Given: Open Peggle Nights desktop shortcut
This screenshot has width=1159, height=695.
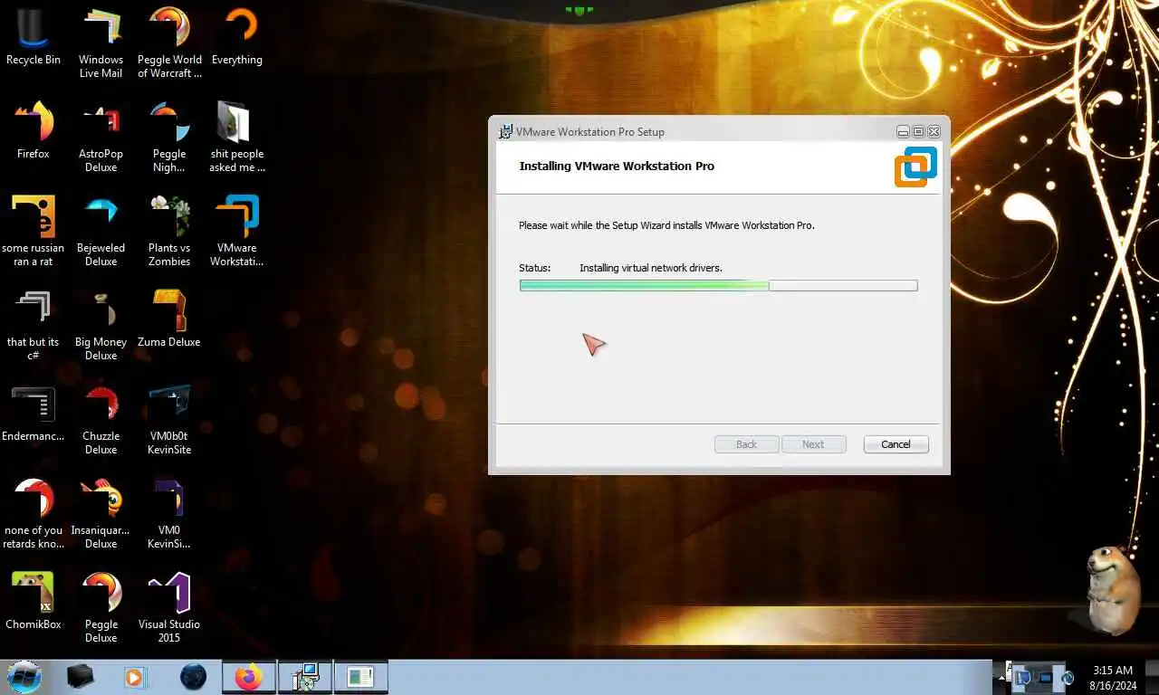Looking at the screenshot, I should click(169, 137).
